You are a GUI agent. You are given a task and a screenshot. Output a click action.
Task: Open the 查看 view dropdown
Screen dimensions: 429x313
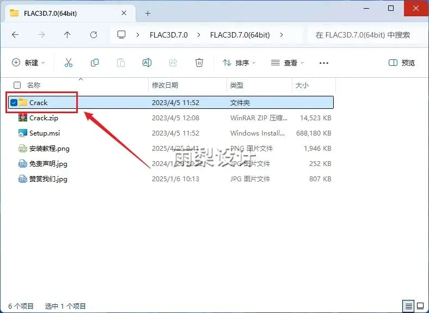[287, 63]
